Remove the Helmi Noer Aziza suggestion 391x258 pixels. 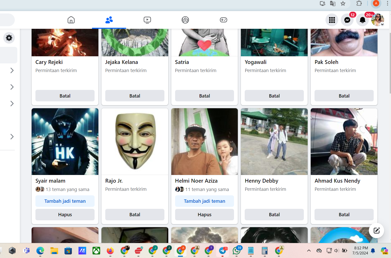click(x=204, y=214)
